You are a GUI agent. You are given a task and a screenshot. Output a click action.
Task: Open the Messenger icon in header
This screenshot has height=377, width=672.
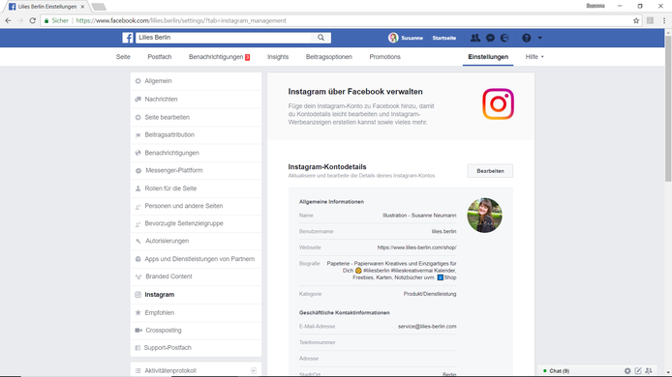490,38
